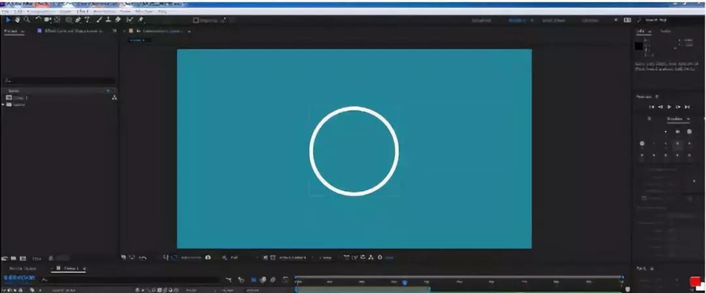706x293 pixels.
Task: Select the Brush tool
Action: click(99, 20)
